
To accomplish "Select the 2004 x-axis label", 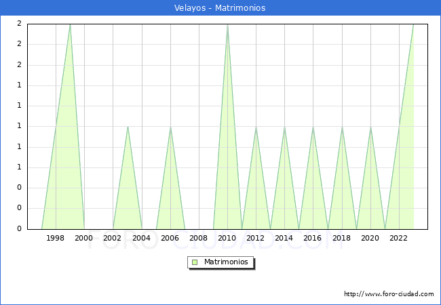I will click(141, 238).
